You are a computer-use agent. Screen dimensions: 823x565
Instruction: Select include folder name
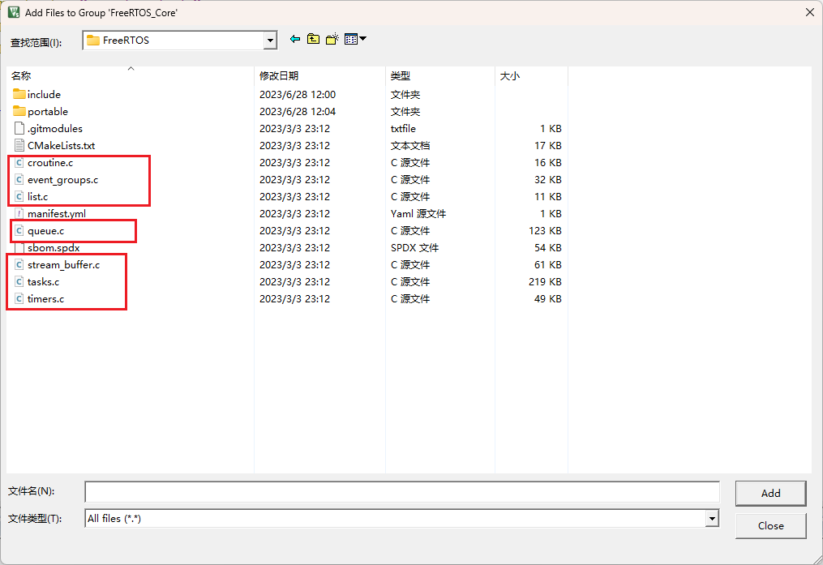click(x=44, y=94)
